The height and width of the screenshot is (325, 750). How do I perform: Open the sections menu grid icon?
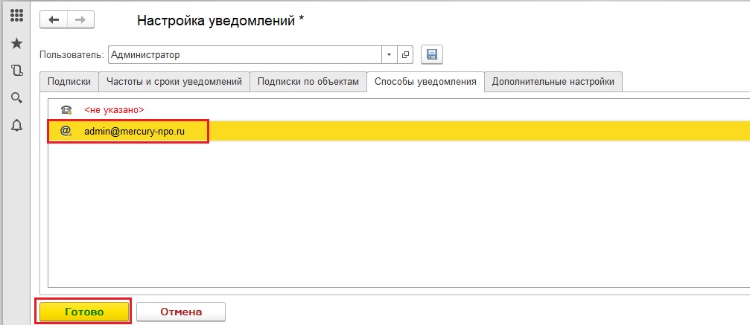(x=16, y=16)
